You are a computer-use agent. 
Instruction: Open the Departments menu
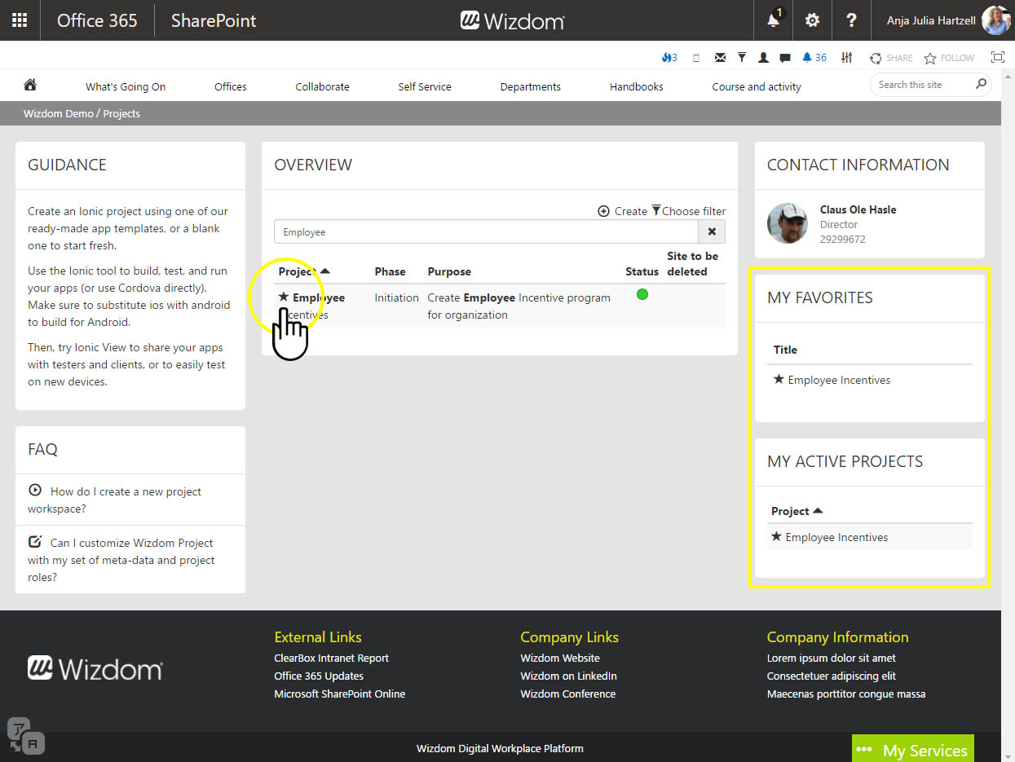531,86
